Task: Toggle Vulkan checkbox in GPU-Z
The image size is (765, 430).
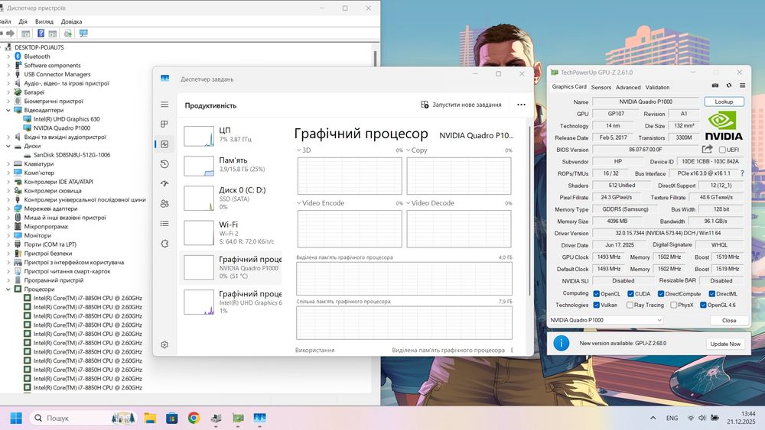Action: tap(596, 305)
